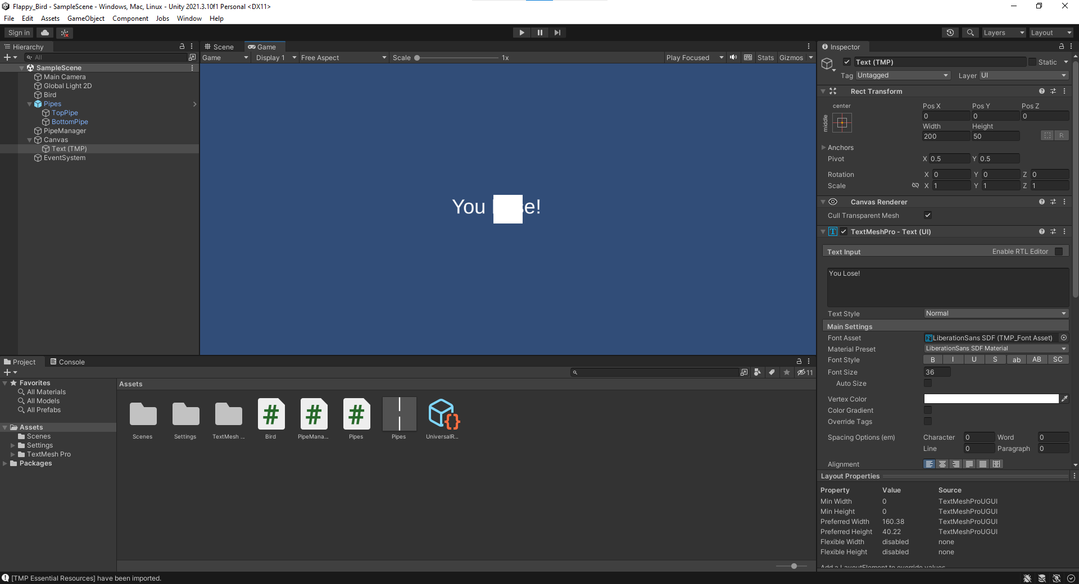This screenshot has height=584, width=1079.
Task: Open Unity version control bug icon
Action: point(65,33)
